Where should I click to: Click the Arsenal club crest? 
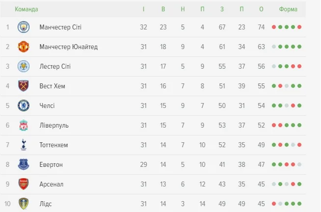click(24, 184)
